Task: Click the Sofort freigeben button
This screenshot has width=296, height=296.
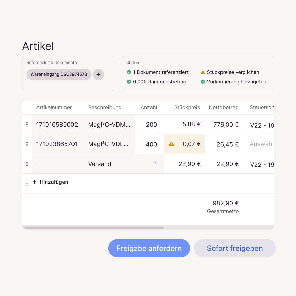Action: (x=235, y=248)
